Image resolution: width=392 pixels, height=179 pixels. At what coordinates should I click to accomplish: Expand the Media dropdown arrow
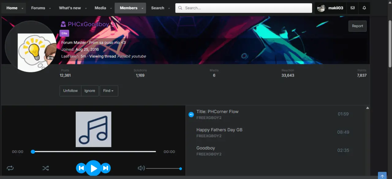tap(111, 8)
